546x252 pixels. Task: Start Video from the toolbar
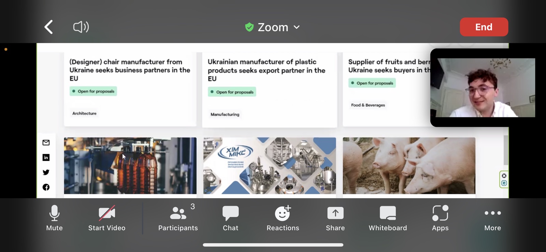107,218
